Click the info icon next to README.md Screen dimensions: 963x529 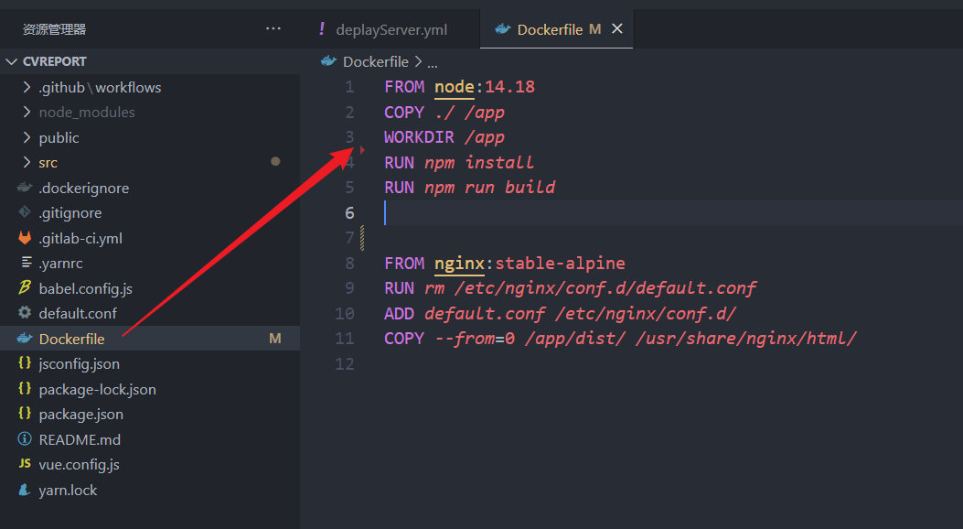(26, 438)
